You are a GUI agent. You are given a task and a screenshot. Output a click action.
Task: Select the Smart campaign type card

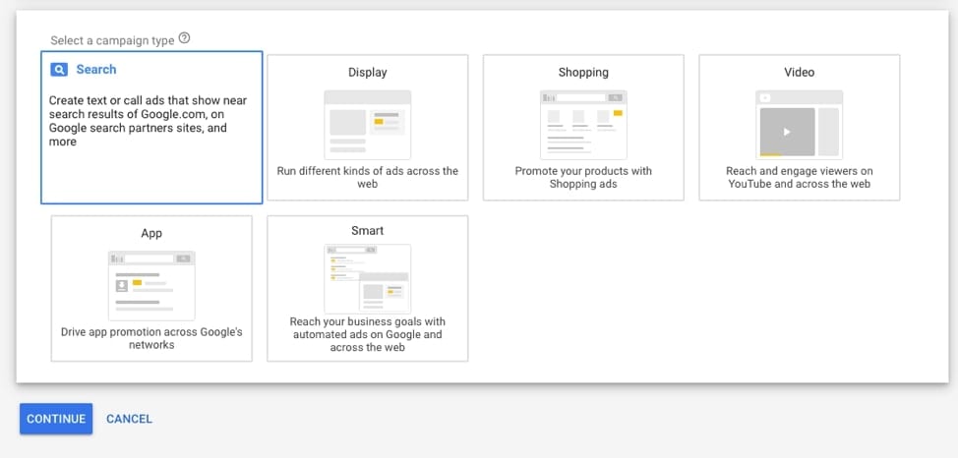click(368, 288)
